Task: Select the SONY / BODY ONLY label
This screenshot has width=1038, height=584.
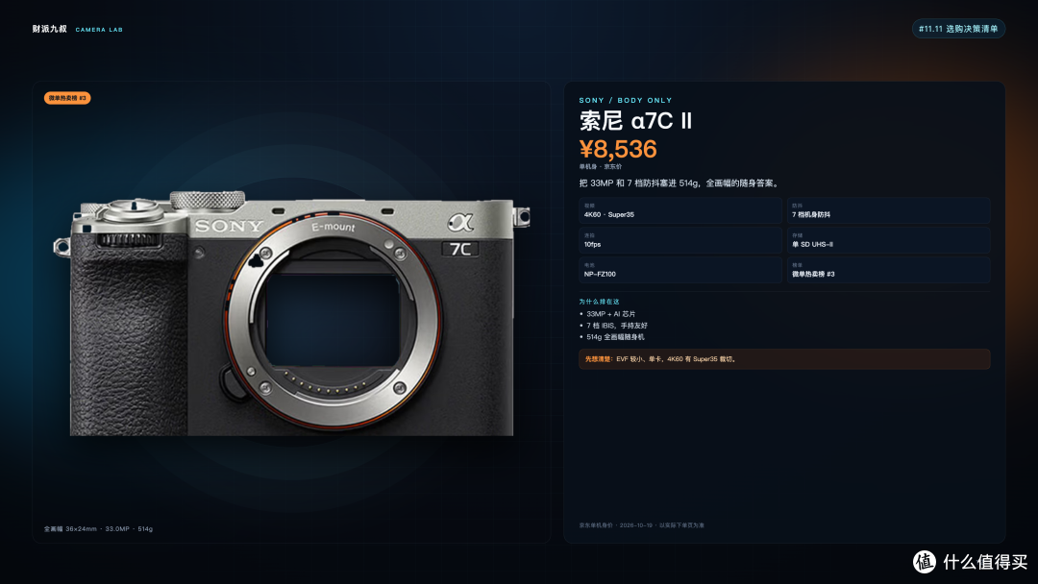Action: click(626, 101)
